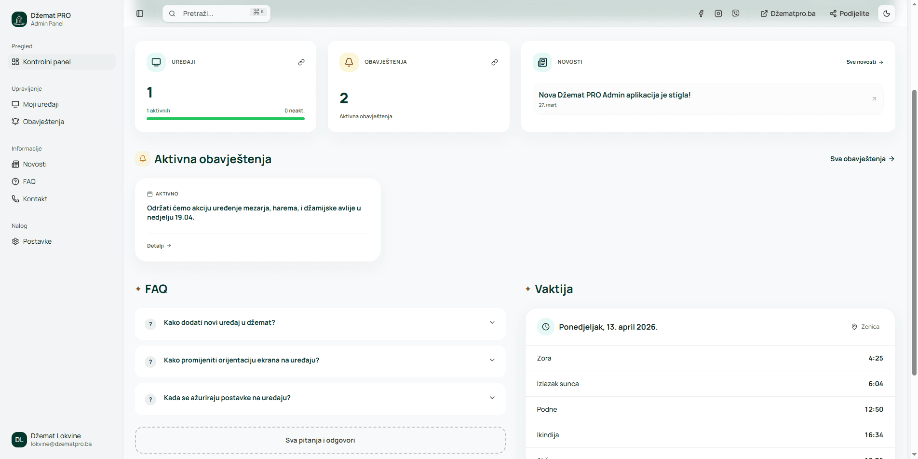
Task: Select Kontakt in the sidebar
Action: pyautogui.click(x=35, y=198)
